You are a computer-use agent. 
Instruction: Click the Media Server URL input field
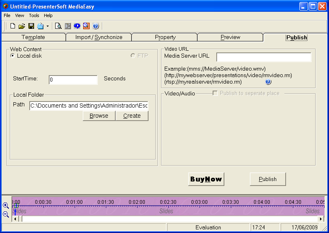click(264, 57)
